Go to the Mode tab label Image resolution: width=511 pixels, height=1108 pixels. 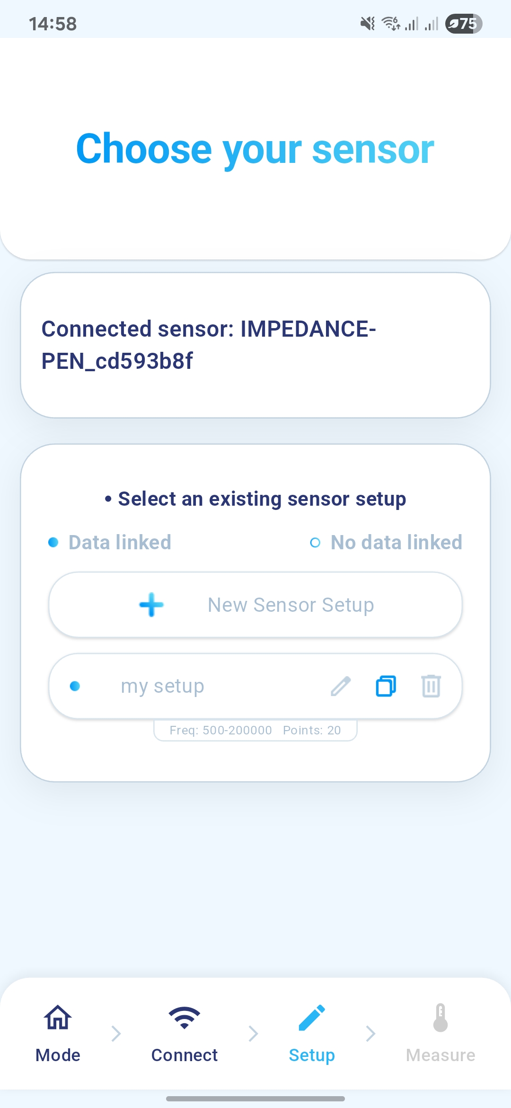click(58, 1055)
